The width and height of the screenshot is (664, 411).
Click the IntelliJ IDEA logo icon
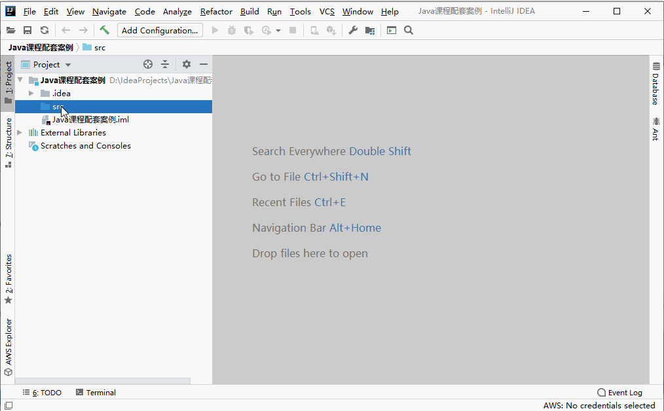pos(10,11)
